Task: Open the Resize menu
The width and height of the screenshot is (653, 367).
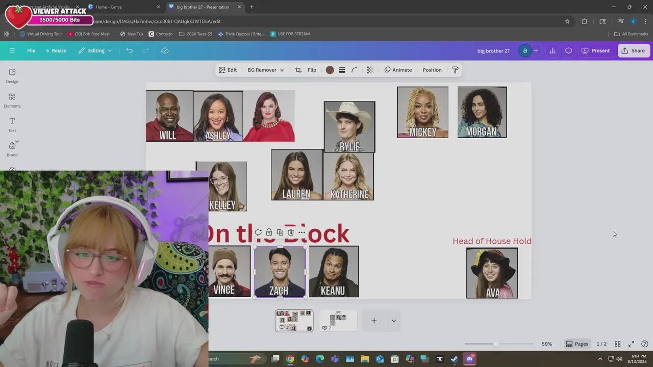Action: pyautogui.click(x=56, y=50)
